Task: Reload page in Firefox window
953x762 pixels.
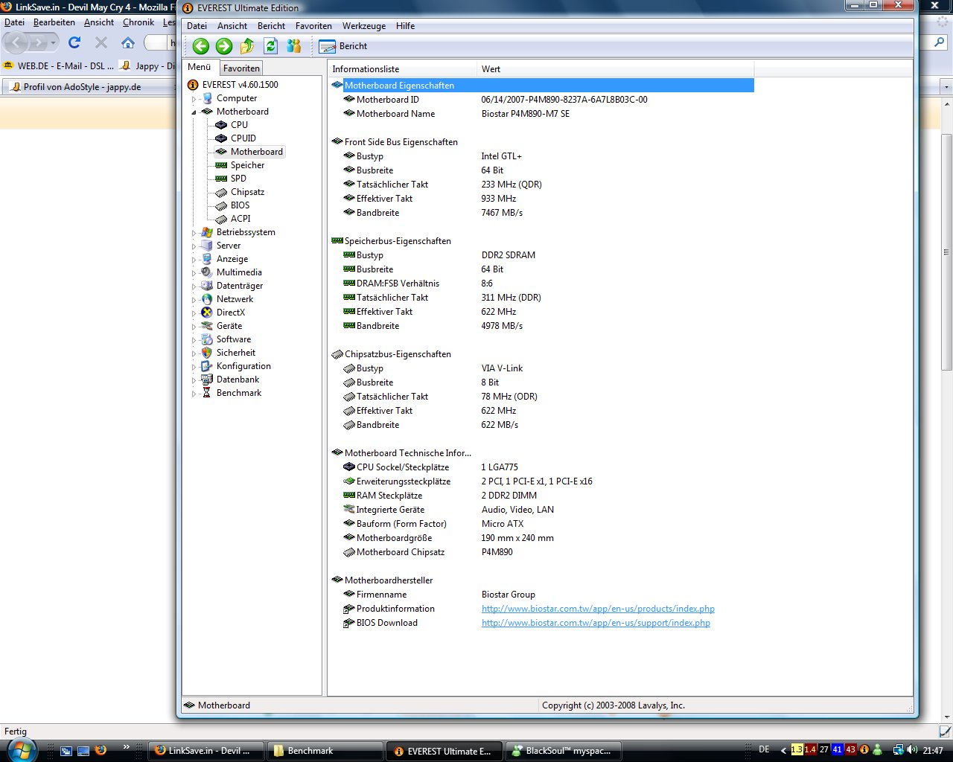Action: tap(74, 42)
